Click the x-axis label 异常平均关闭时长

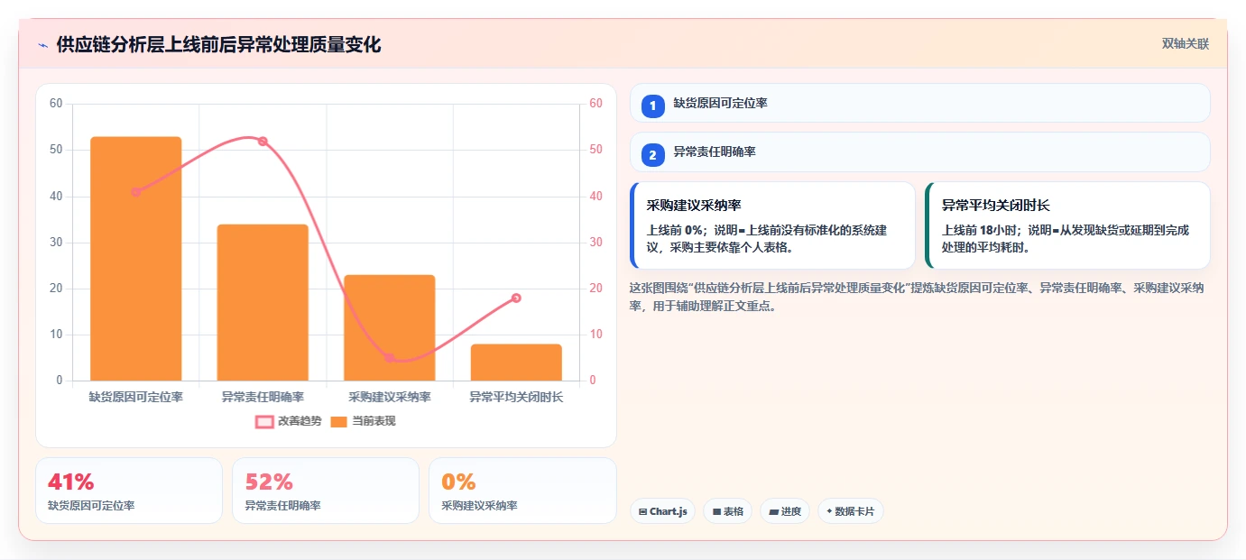coord(516,397)
